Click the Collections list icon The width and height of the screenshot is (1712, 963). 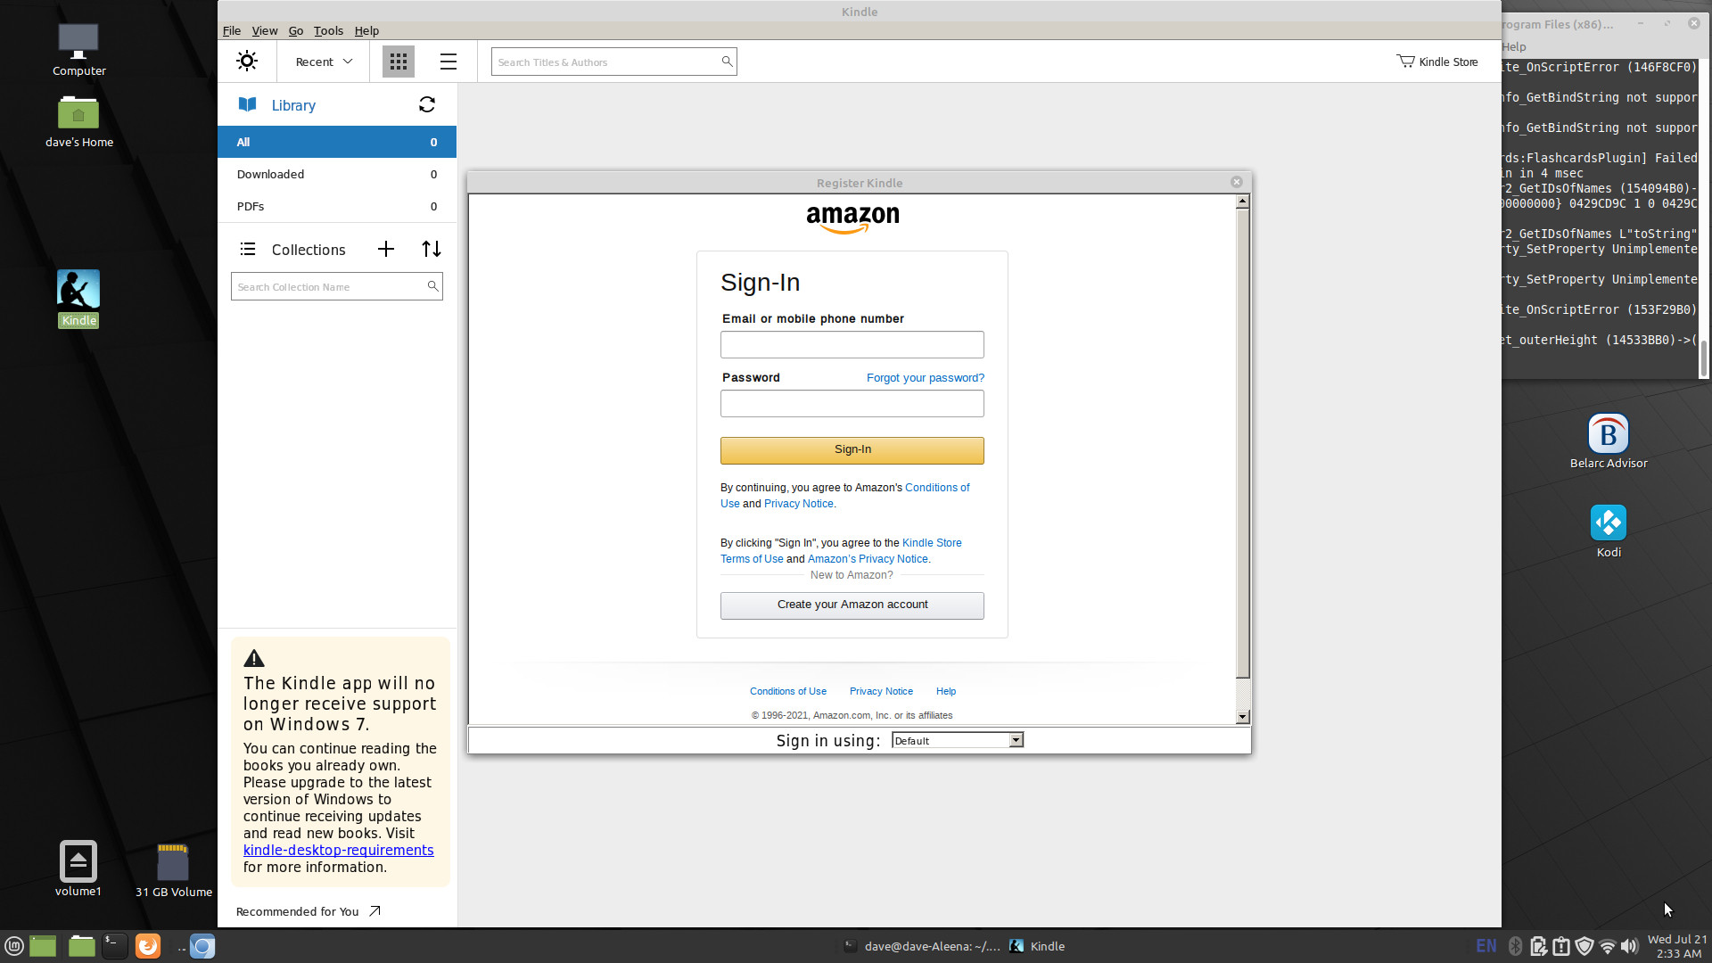248,249
